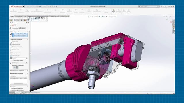Click the Help question mark button
184x103 pixels.
(x=164, y=7)
